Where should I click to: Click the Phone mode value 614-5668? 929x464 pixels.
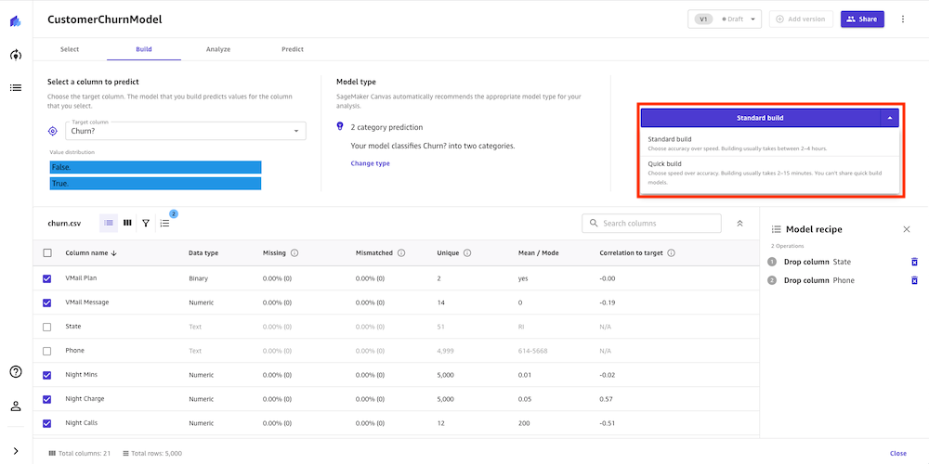[532, 351]
